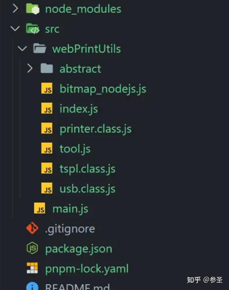
Task: Click the node_modules folder icon
Action: point(33,9)
